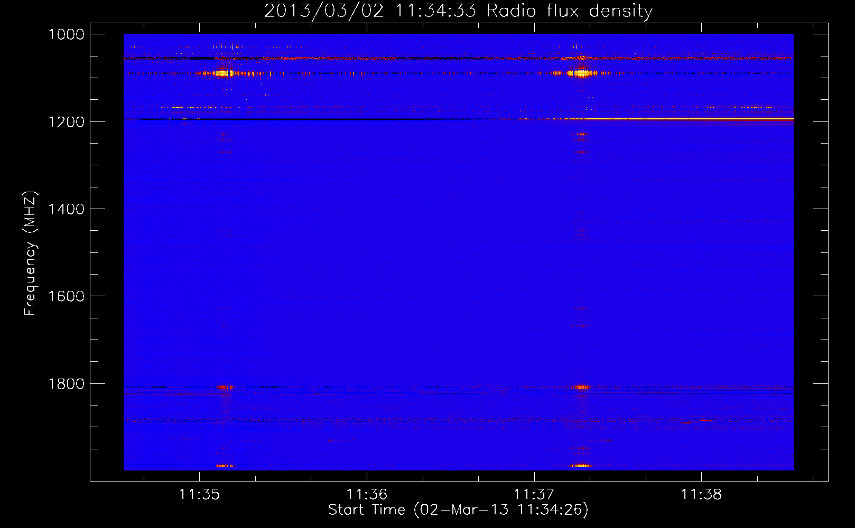This screenshot has height=528, width=855.
Task: Click the 1800 frequency tick label
Action: tap(66, 384)
